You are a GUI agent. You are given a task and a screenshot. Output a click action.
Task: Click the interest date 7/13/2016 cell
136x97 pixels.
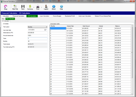74,82
